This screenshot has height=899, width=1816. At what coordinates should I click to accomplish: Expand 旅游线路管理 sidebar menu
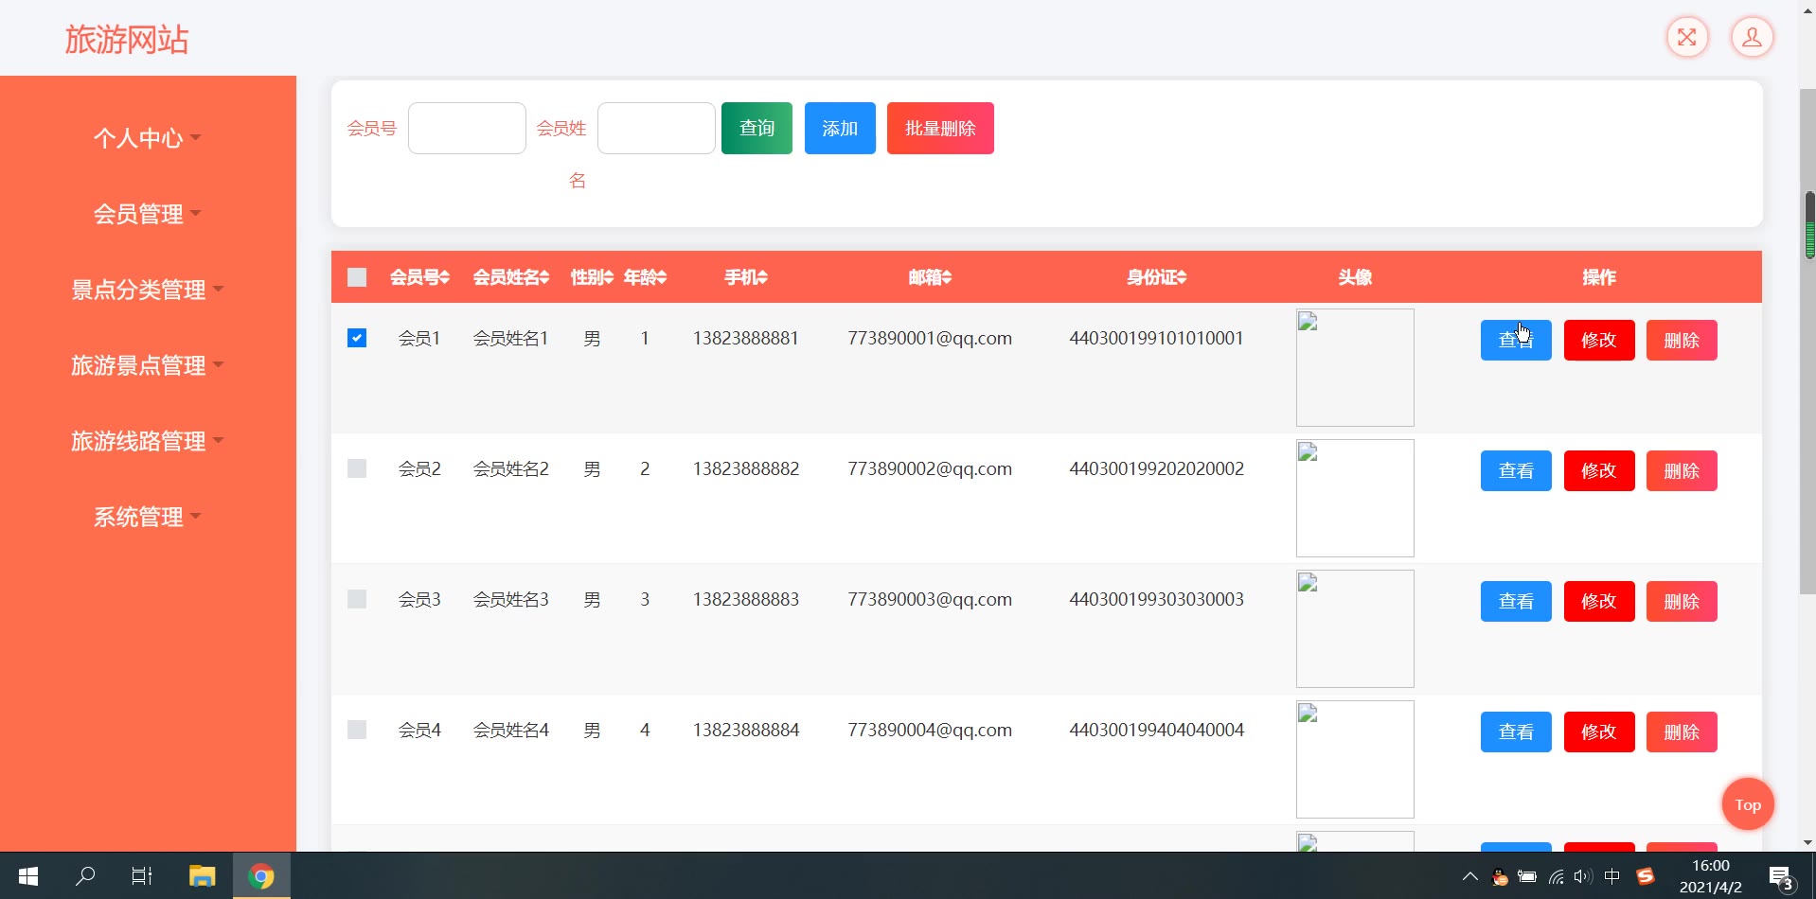coord(147,441)
